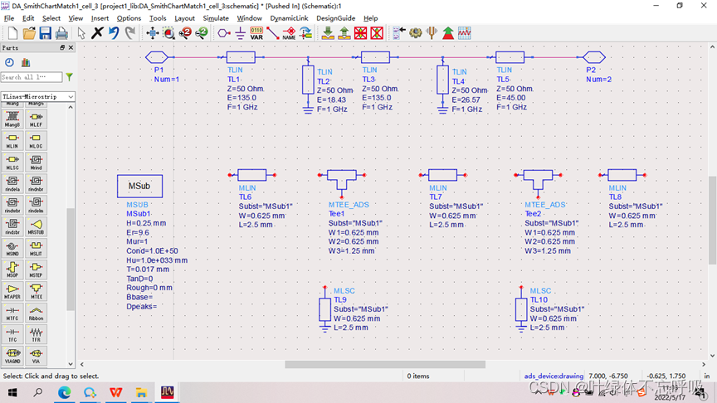Click the VAR variable equation icon

pyautogui.click(x=256, y=33)
